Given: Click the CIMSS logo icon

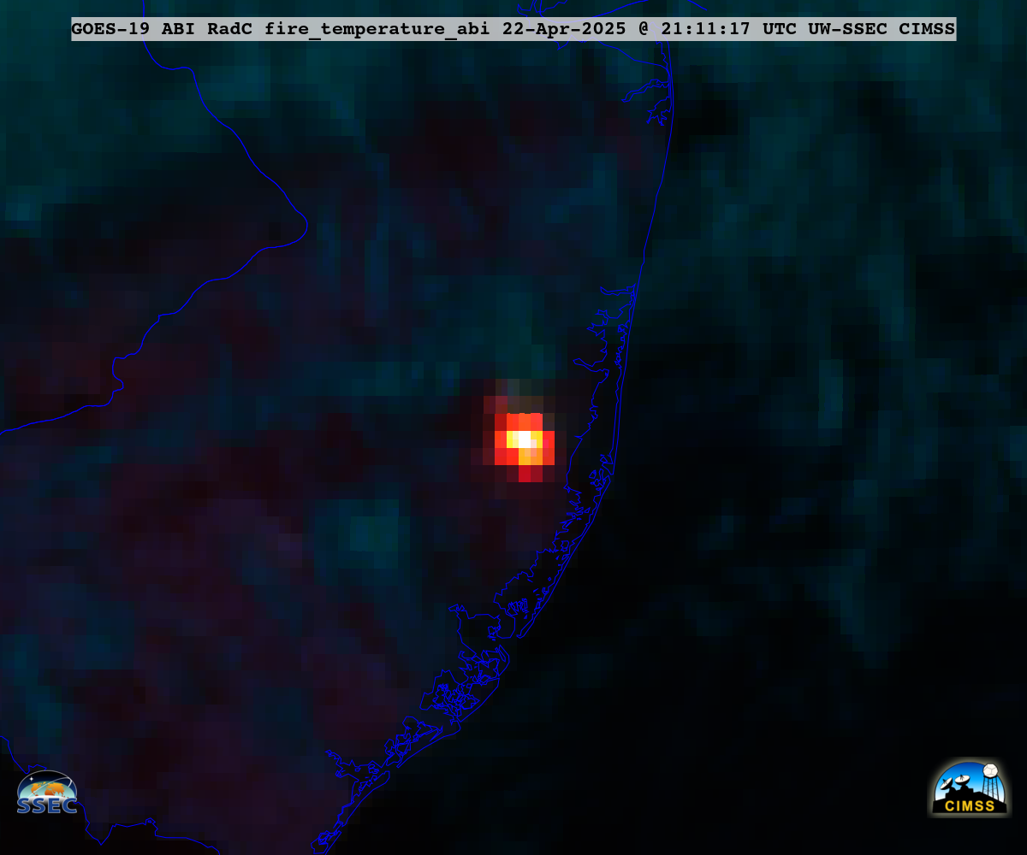Looking at the screenshot, I should (970, 788).
